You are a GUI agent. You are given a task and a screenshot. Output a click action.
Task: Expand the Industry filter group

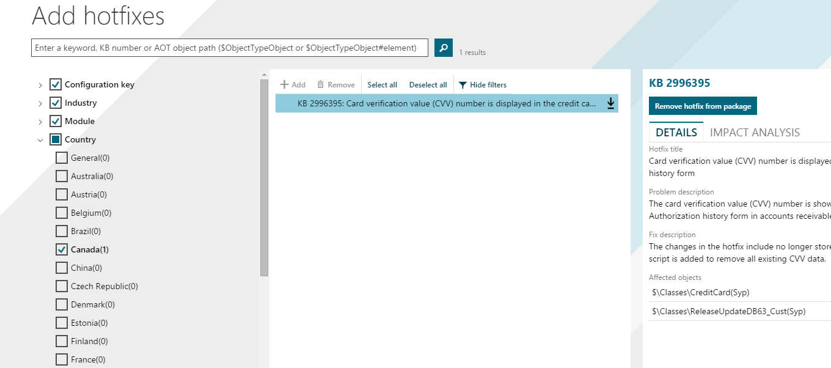coord(40,103)
